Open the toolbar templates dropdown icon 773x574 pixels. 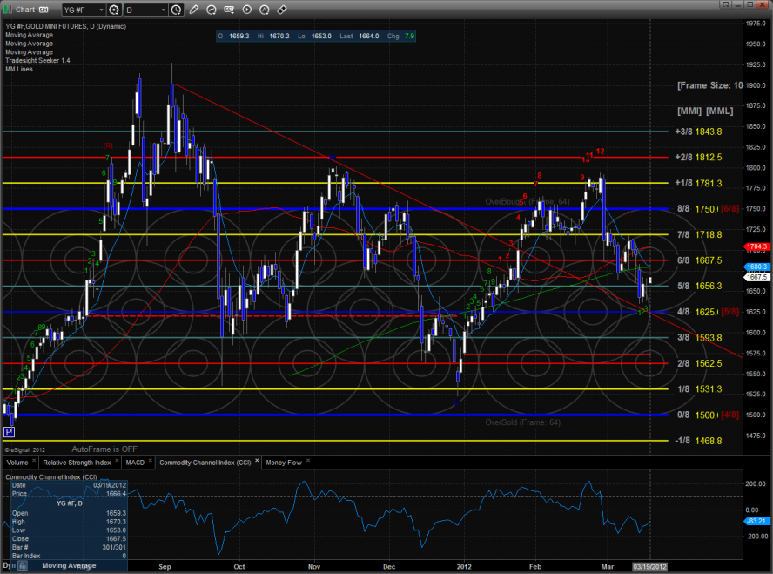229,9
